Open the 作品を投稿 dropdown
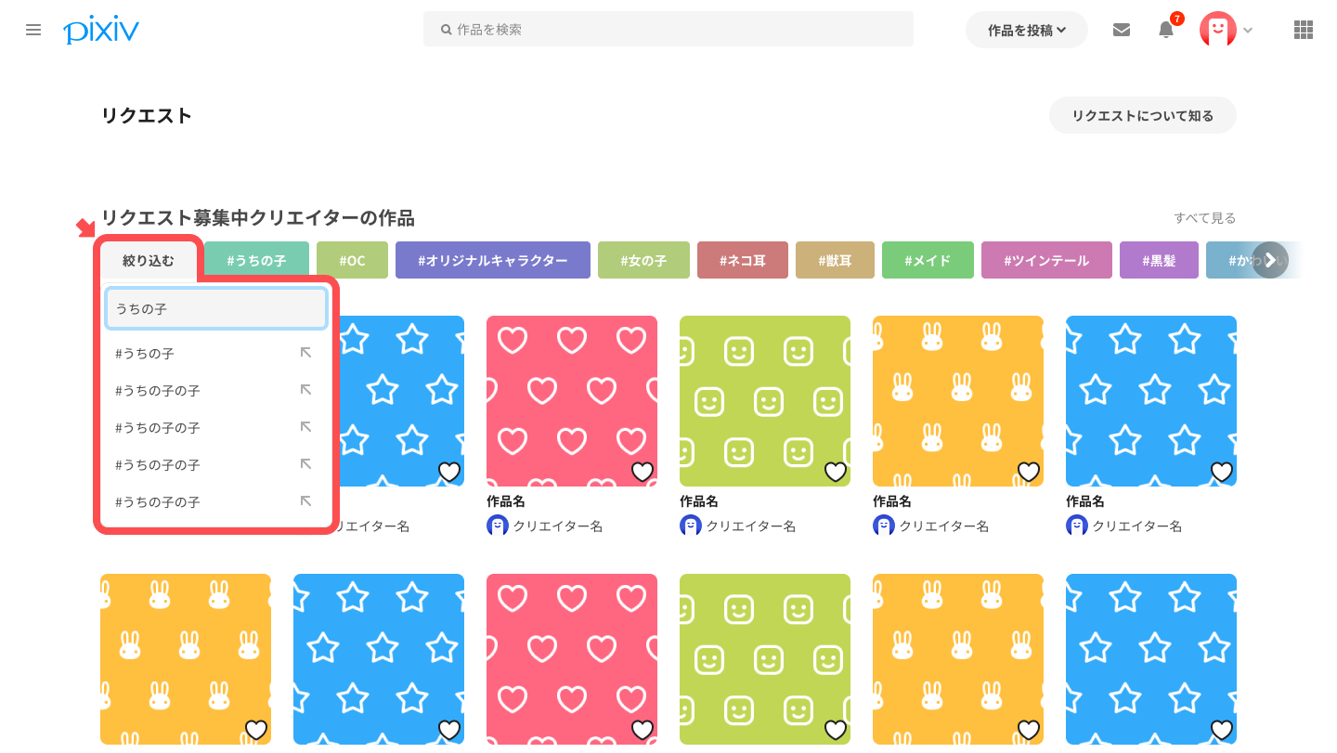1337x753 pixels. [1027, 30]
